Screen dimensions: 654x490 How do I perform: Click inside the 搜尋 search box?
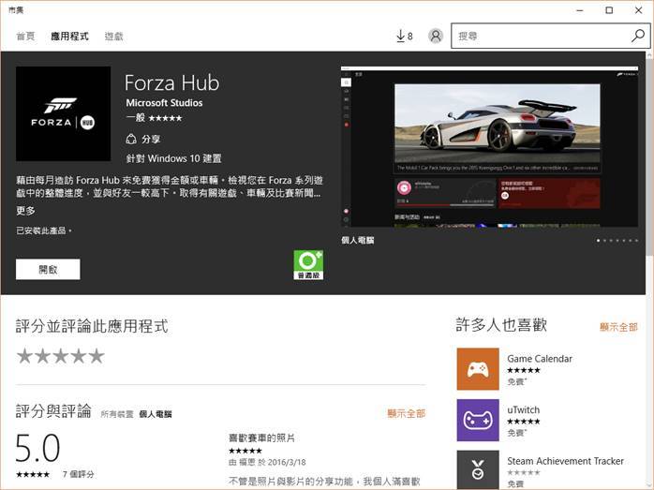(x=539, y=36)
